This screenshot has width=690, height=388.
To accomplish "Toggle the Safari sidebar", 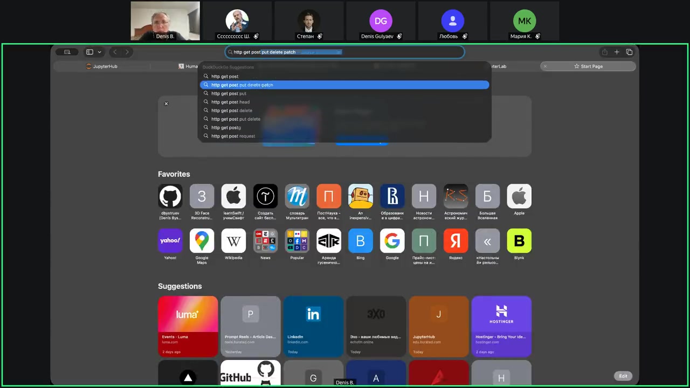I will pyautogui.click(x=89, y=52).
